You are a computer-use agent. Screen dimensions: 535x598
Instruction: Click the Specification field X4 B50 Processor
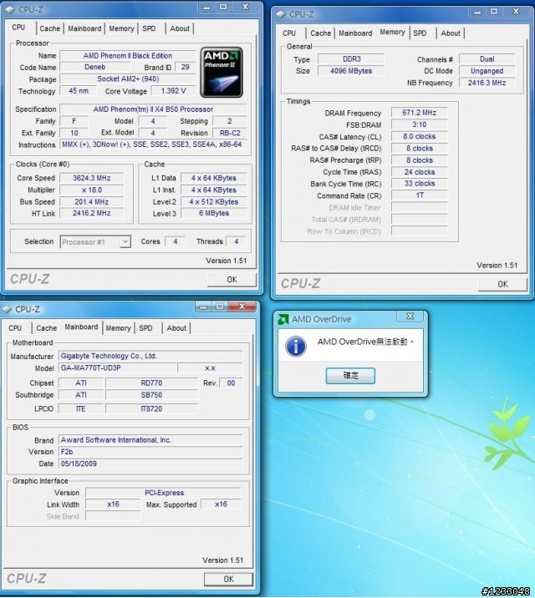(153, 109)
